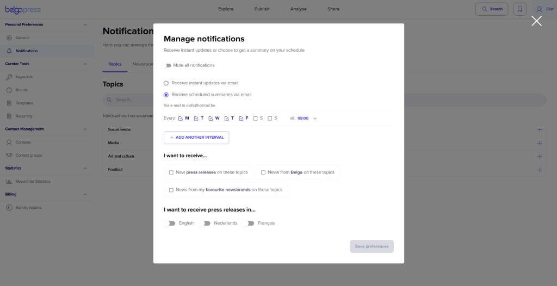
Task: Toggle the Nederlands language switch
Action: click(x=205, y=223)
